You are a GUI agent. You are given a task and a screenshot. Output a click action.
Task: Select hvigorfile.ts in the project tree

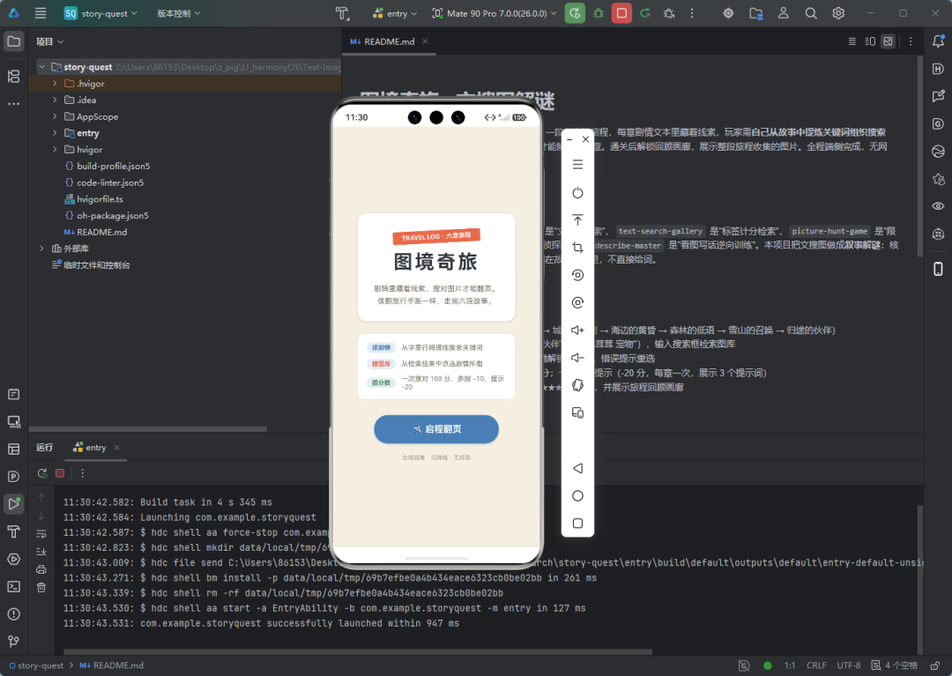point(93,199)
